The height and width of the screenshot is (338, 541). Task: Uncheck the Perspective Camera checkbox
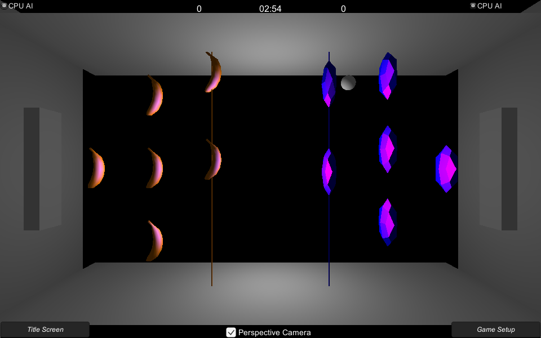[231, 332]
